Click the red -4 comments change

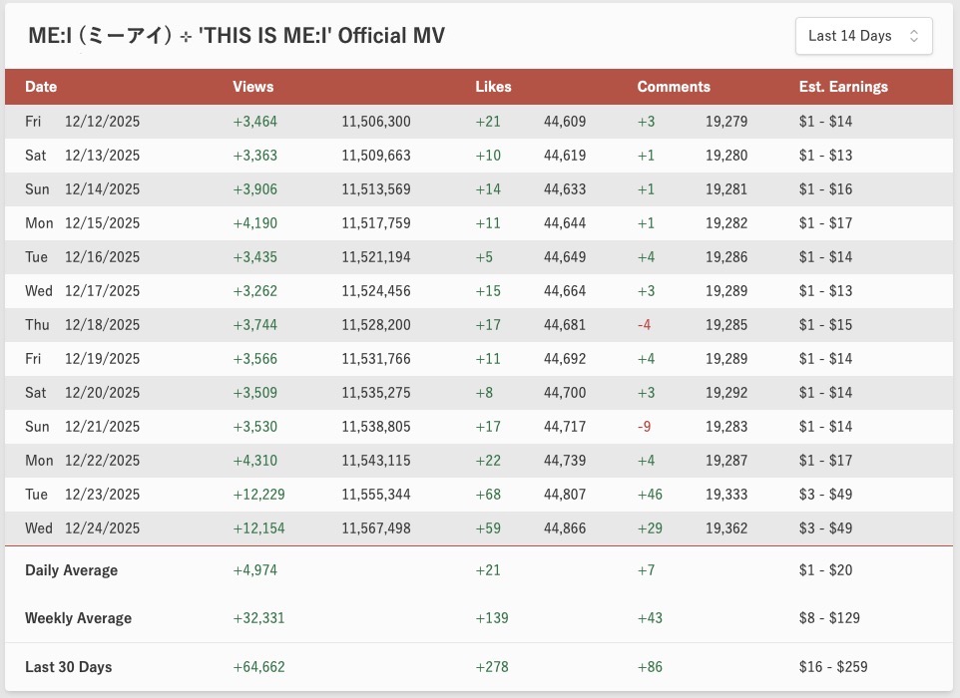646,325
